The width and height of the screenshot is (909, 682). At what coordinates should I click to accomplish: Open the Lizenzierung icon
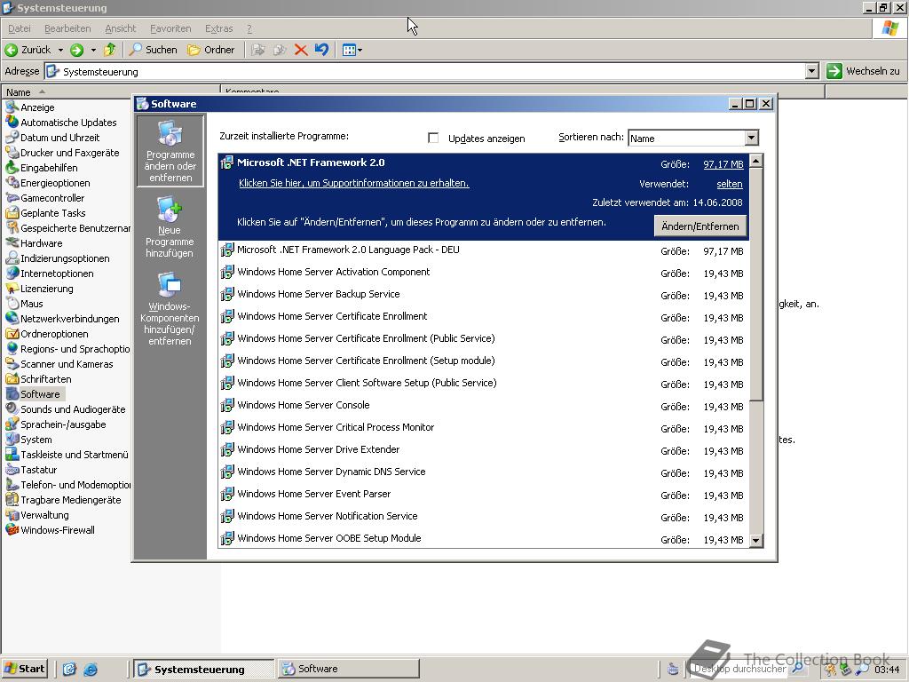[12, 289]
